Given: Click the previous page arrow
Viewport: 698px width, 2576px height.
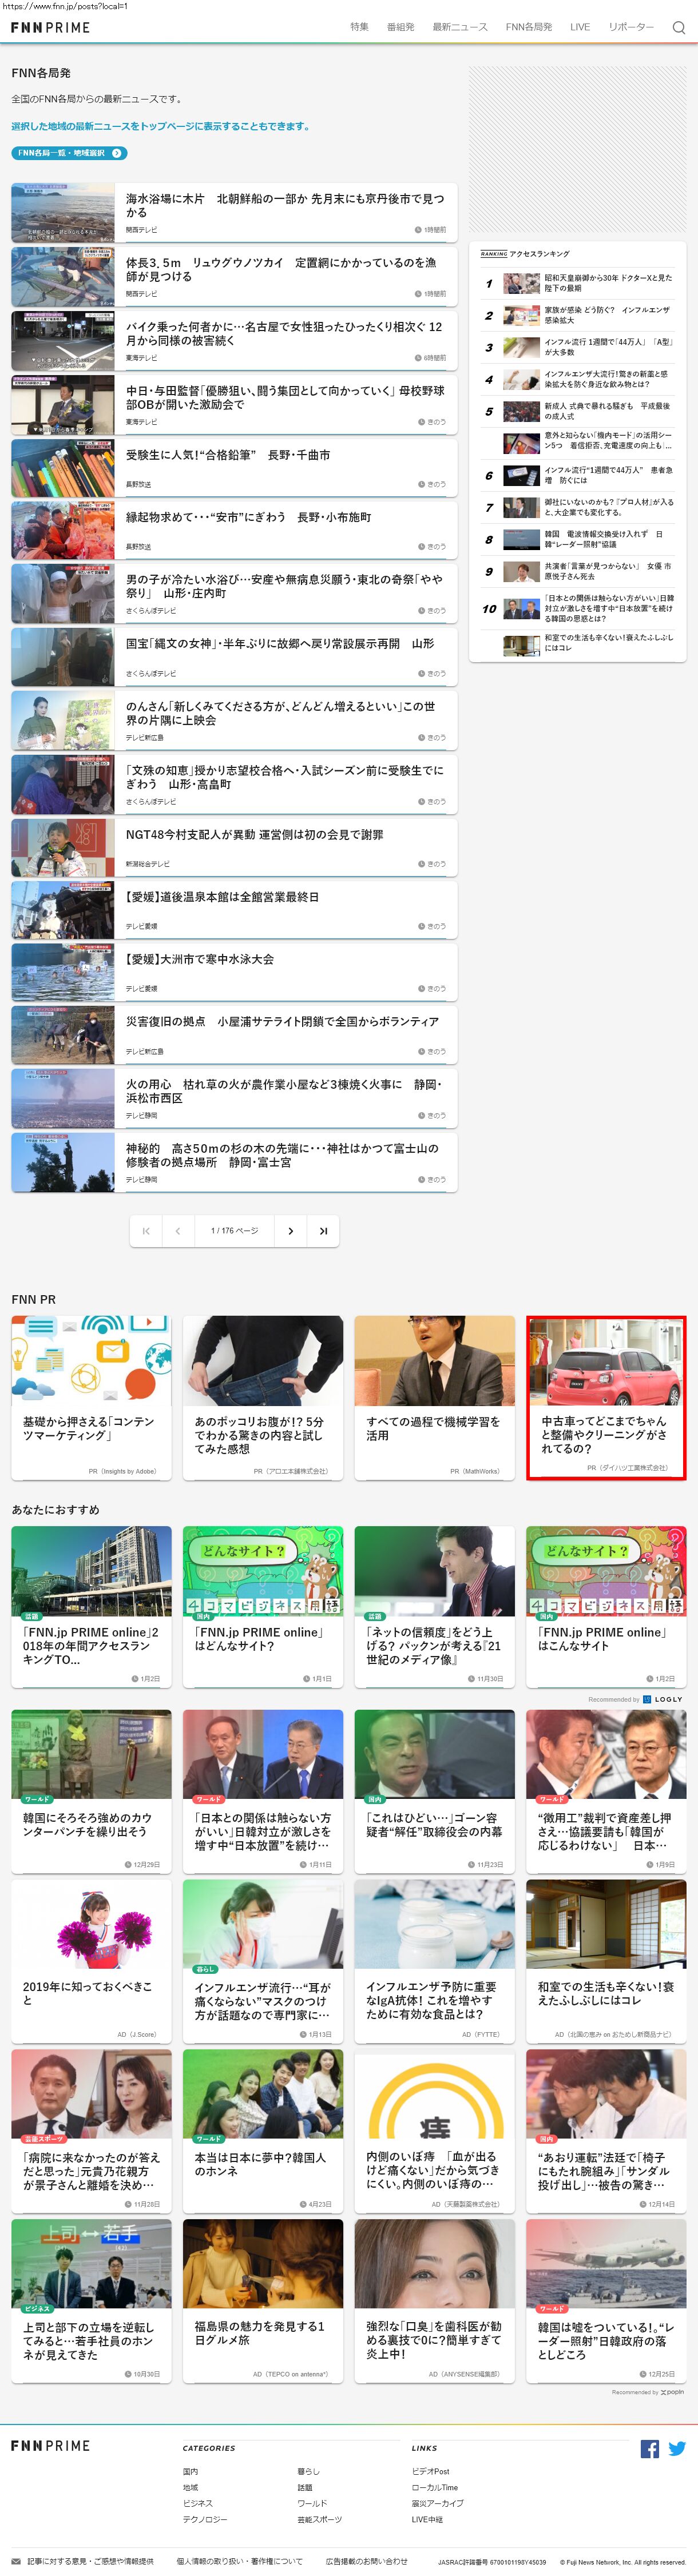Looking at the screenshot, I should (x=178, y=1231).
